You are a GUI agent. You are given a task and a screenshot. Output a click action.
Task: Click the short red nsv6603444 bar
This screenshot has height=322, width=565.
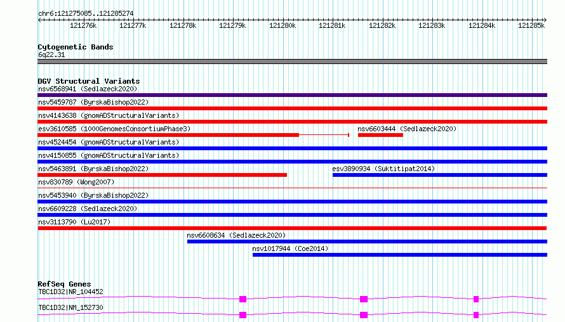point(380,135)
